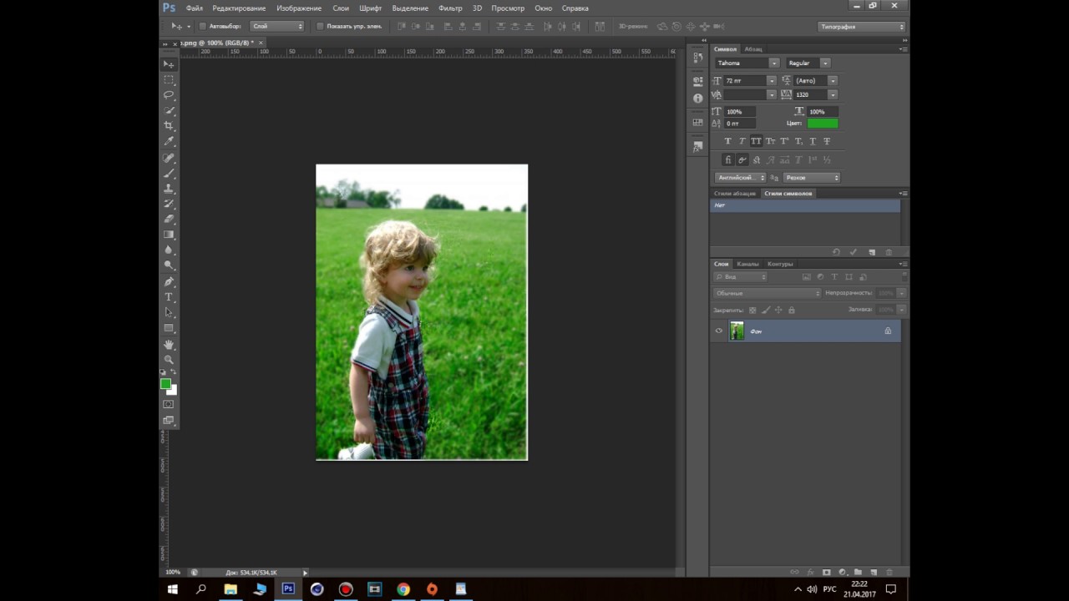This screenshot has width=1069, height=601.
Task: Select the Gradient tool
Action: pos(169,235)
